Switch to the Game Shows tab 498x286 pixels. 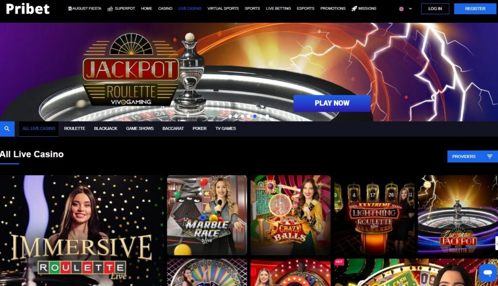[140, 128]
